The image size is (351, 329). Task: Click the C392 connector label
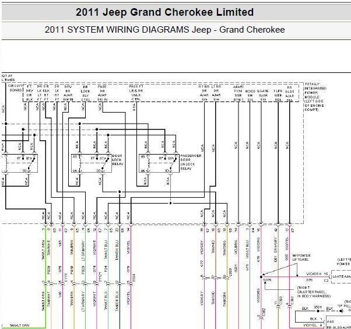(292, 300)
